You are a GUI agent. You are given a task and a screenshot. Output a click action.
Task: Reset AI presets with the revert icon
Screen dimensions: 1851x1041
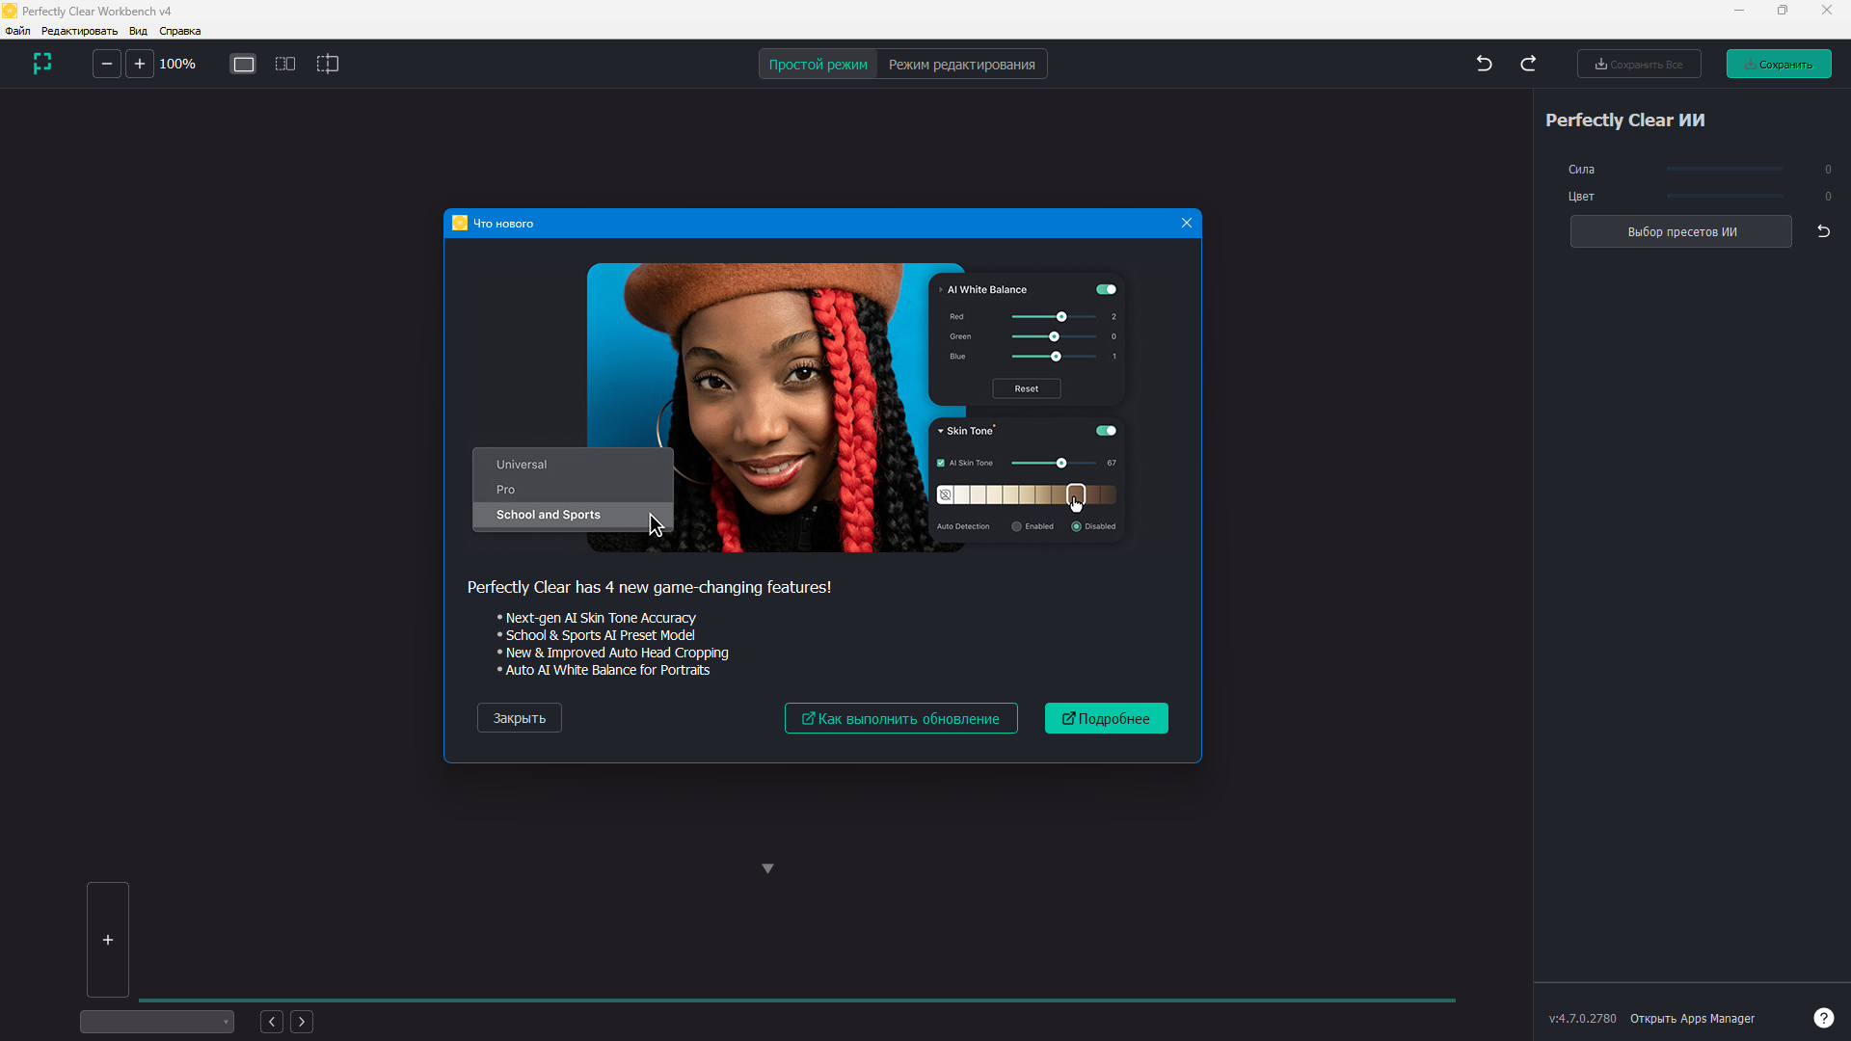click(1823, 231)
